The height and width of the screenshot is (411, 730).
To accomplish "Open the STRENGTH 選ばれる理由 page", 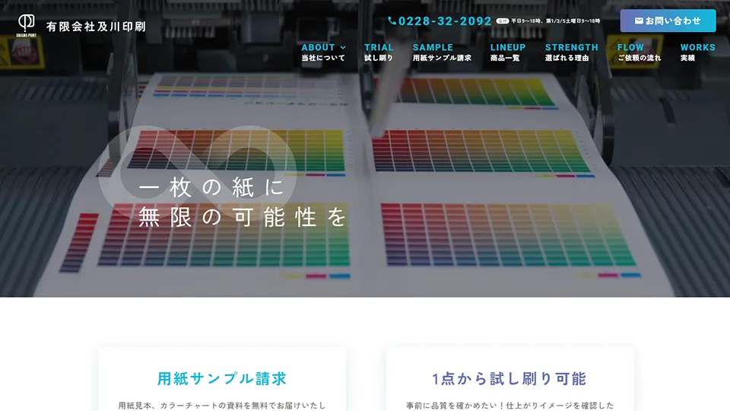I will pyautogui.click(x=571, y=52).
